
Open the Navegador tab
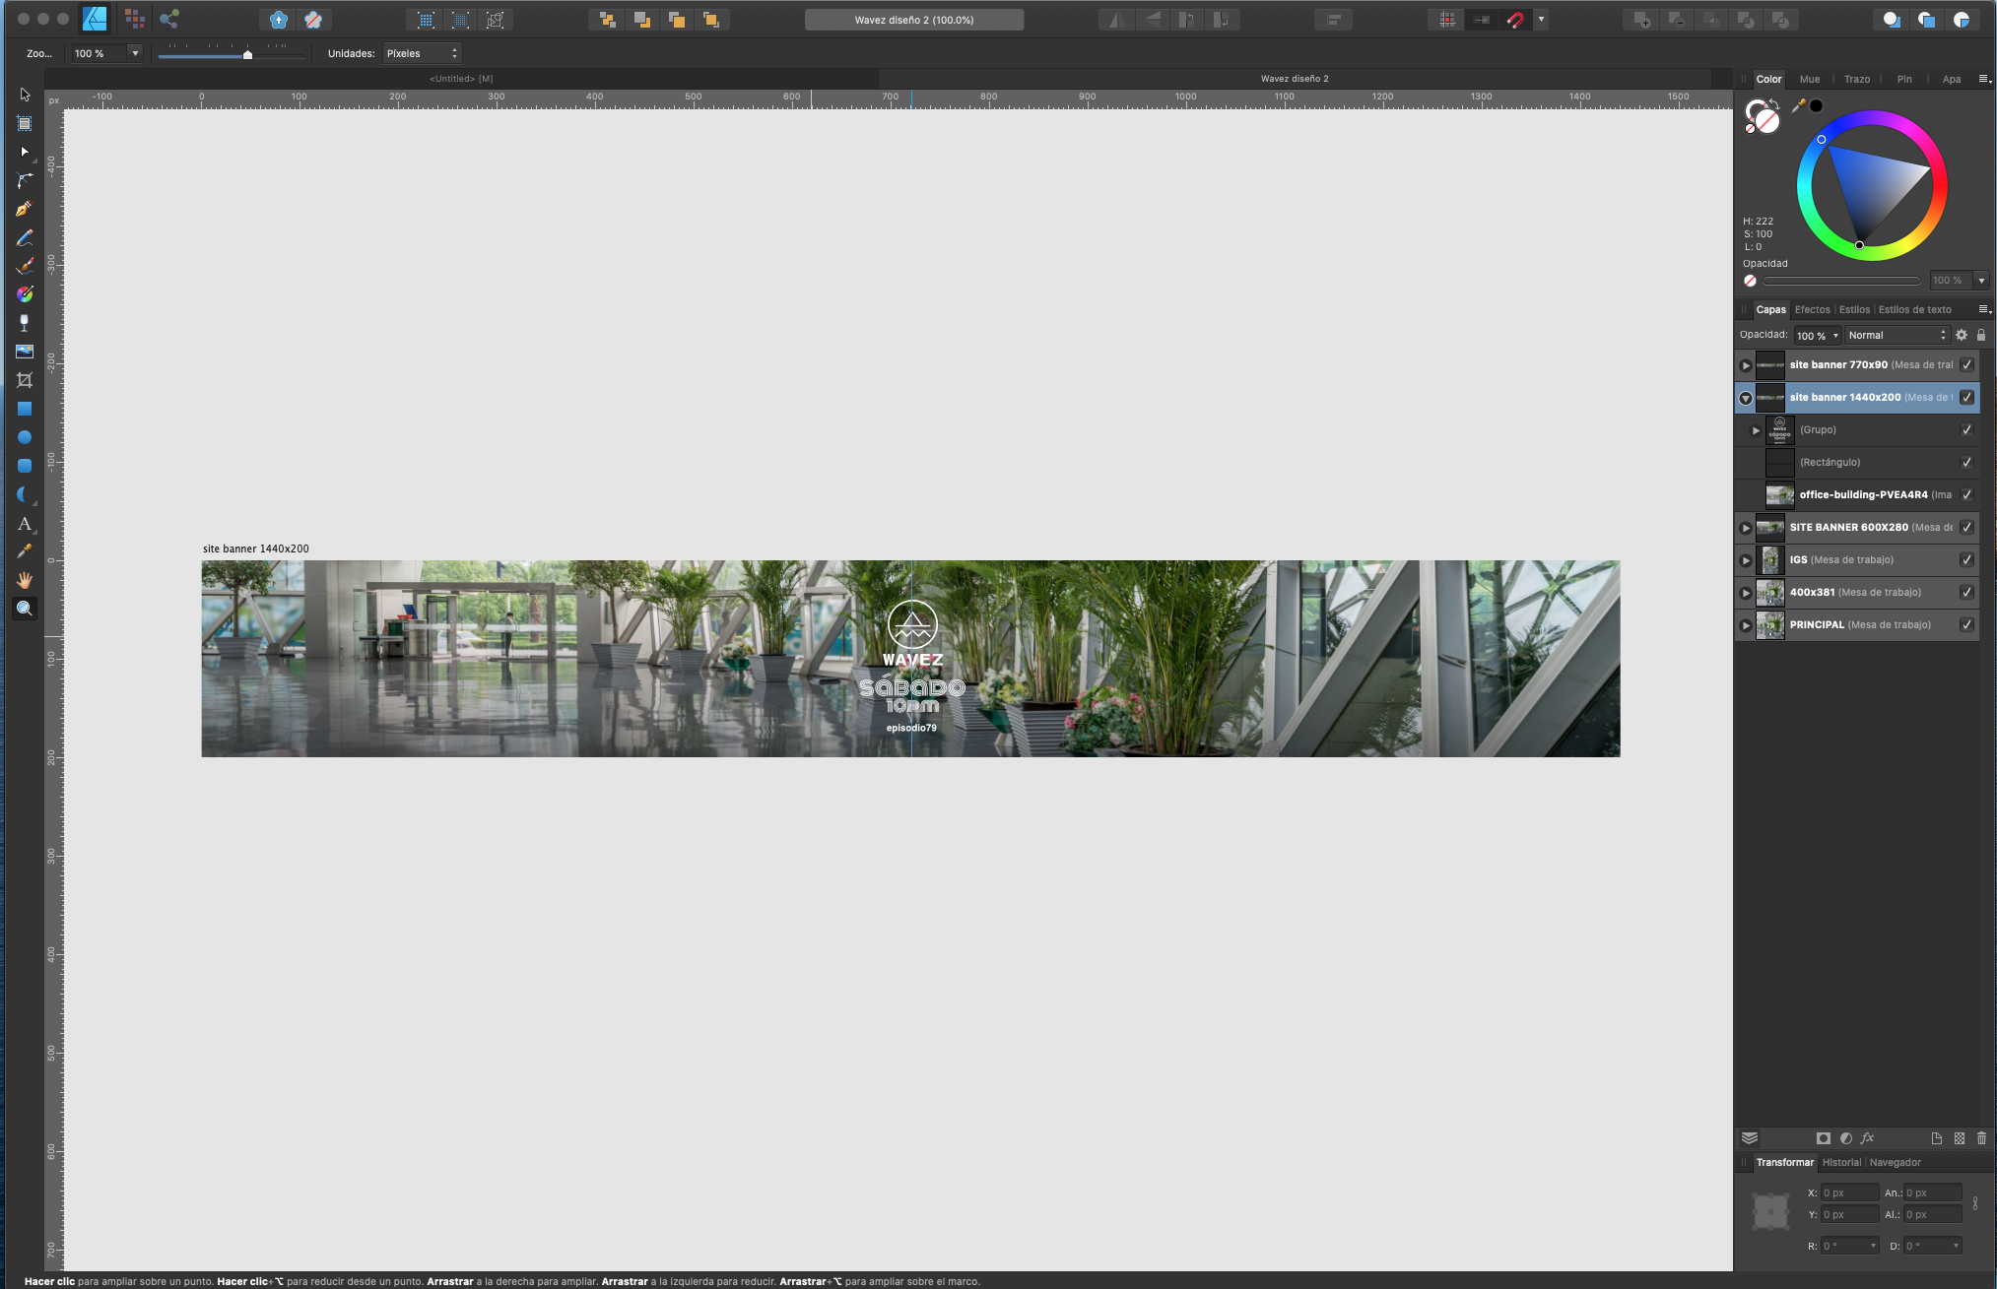point(1895,1162)
